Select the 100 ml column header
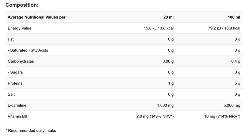The height and width of the screenshot is (136, 249). pos(233,17)
